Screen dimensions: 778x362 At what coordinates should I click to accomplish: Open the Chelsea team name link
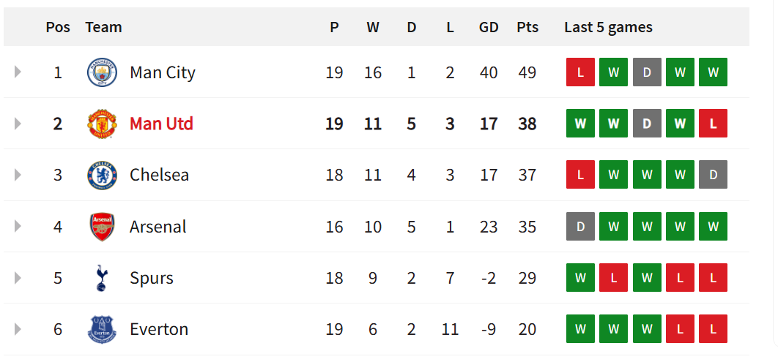[159, 175]
